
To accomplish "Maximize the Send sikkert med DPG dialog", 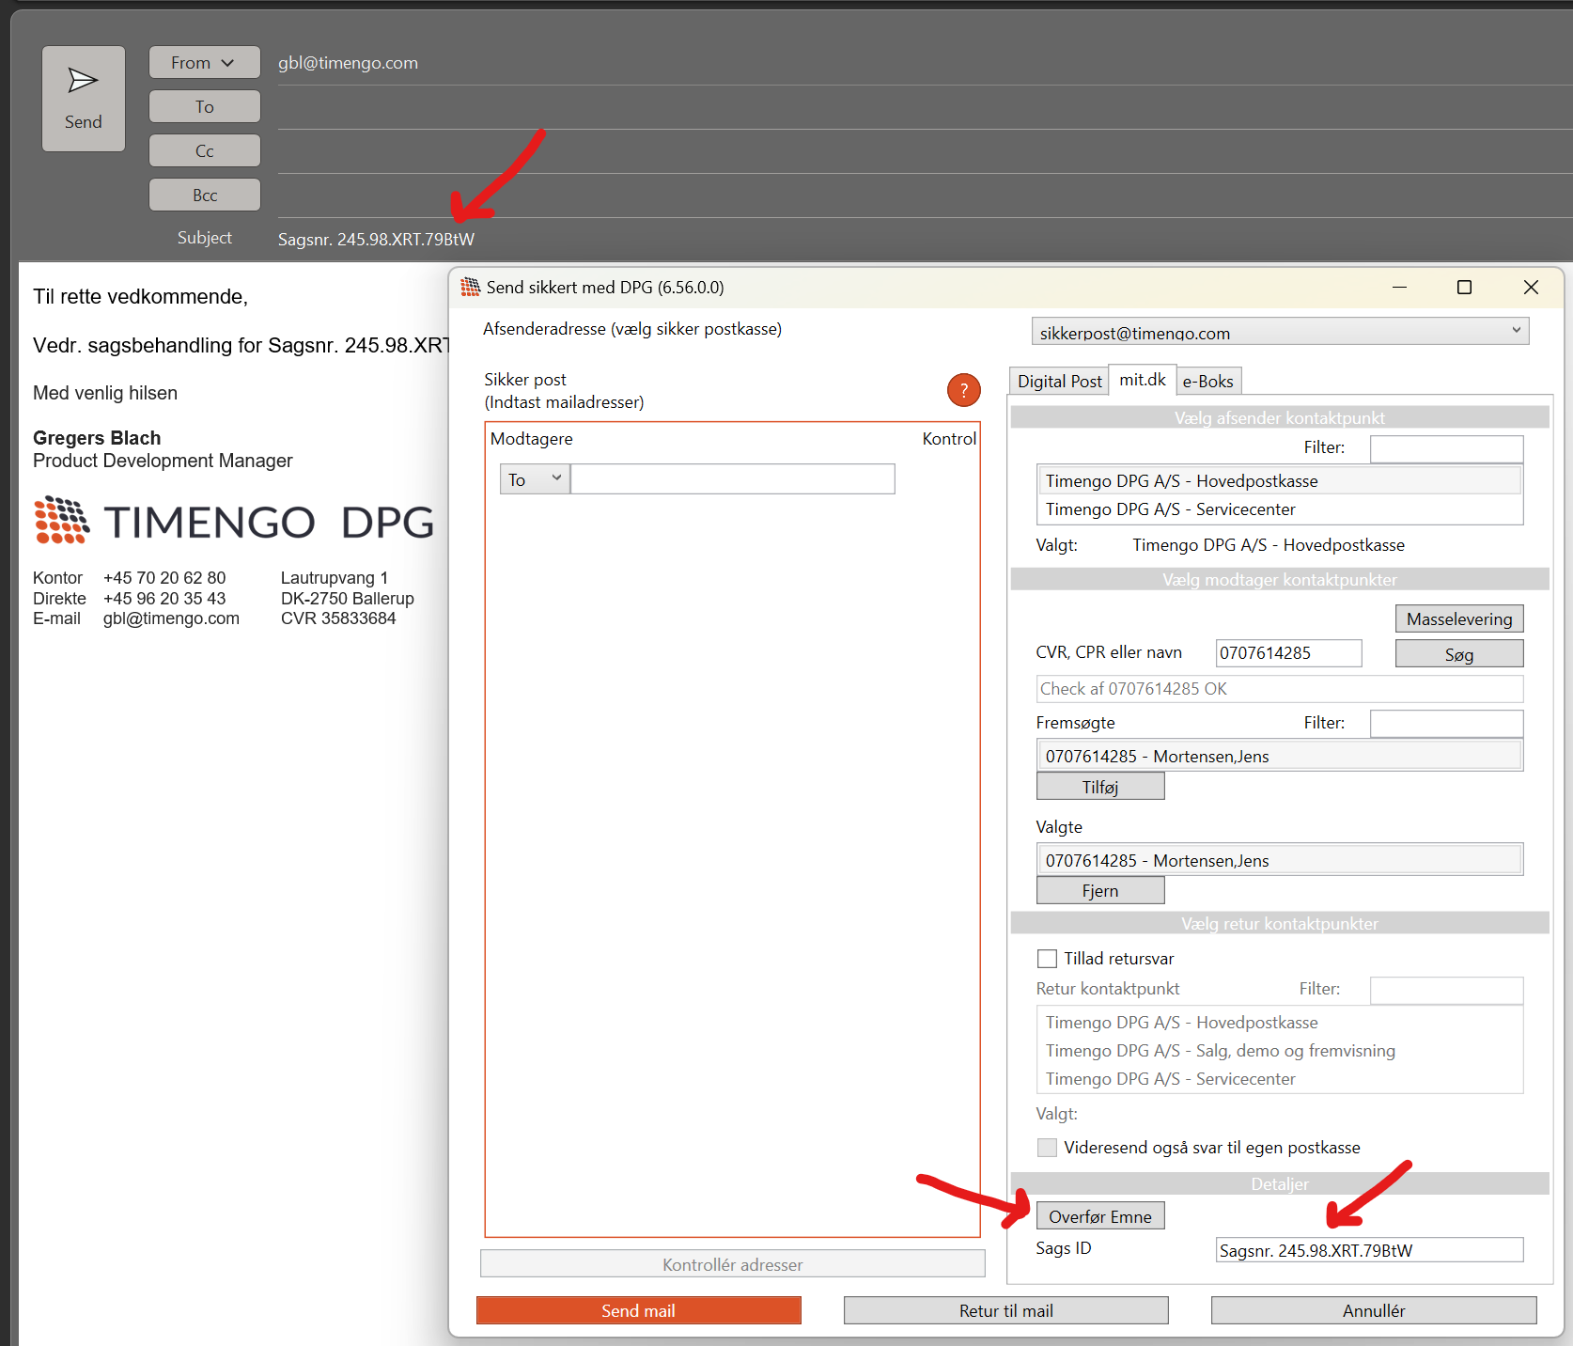I will (x=1463, y=288).
